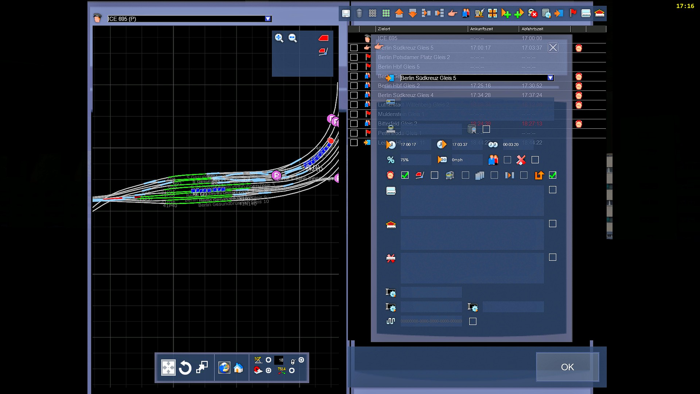Click the circular reset arrow map icon

(x=185, y=368)
